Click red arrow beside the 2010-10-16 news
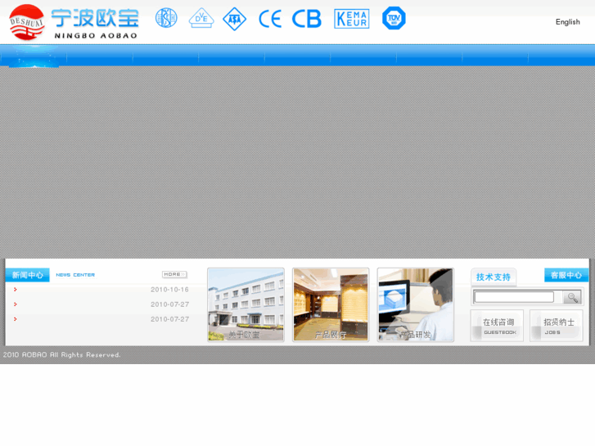 click(16, 290)
